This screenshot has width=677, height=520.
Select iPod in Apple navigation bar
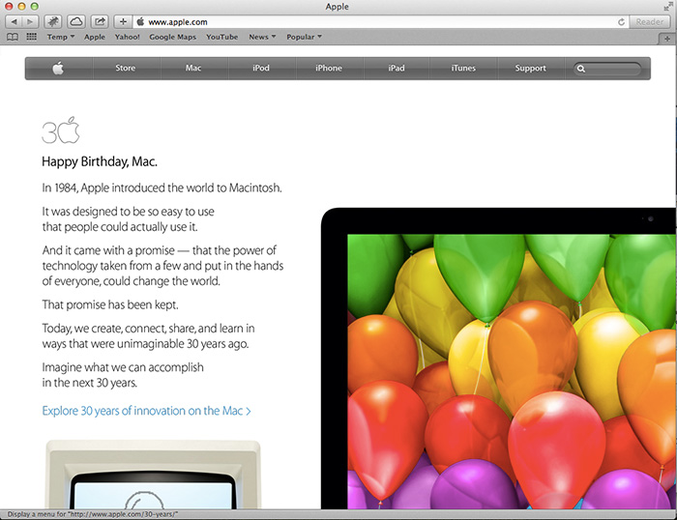pos(261,69)
